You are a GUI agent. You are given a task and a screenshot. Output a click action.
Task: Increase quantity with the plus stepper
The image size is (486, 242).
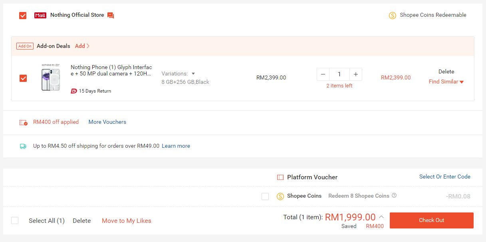355,74
